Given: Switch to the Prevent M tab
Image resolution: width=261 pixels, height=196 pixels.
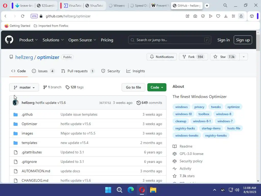Looking at the screenshot, I should [x=160, y=6].
